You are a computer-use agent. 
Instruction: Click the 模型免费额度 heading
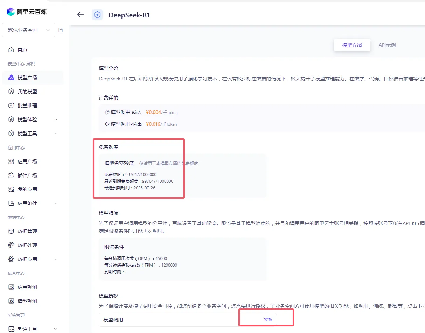(x=119, y=163)
